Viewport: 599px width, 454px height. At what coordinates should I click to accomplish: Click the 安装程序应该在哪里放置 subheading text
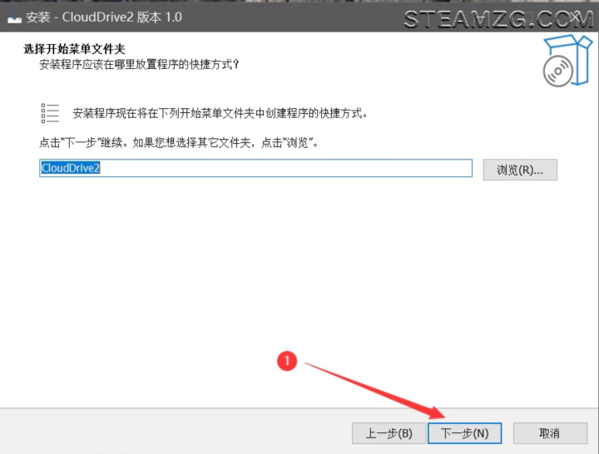139,65
